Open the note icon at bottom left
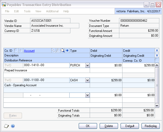This screenshot has width=163, height=132. coord(6,126)
